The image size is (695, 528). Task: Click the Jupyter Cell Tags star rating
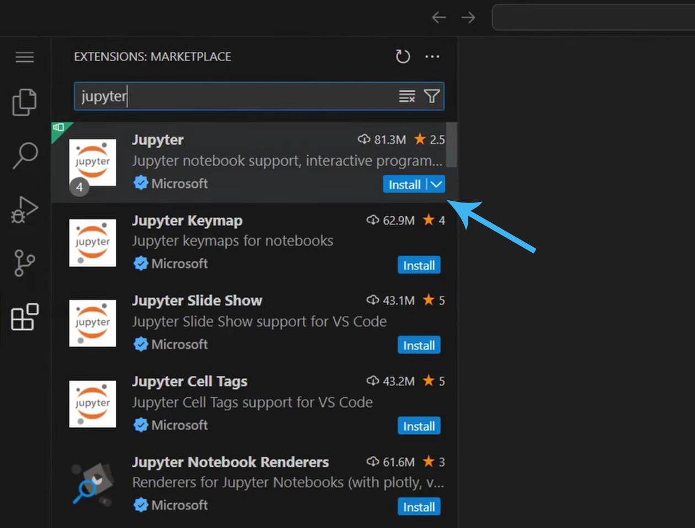(x=431, y=381)
